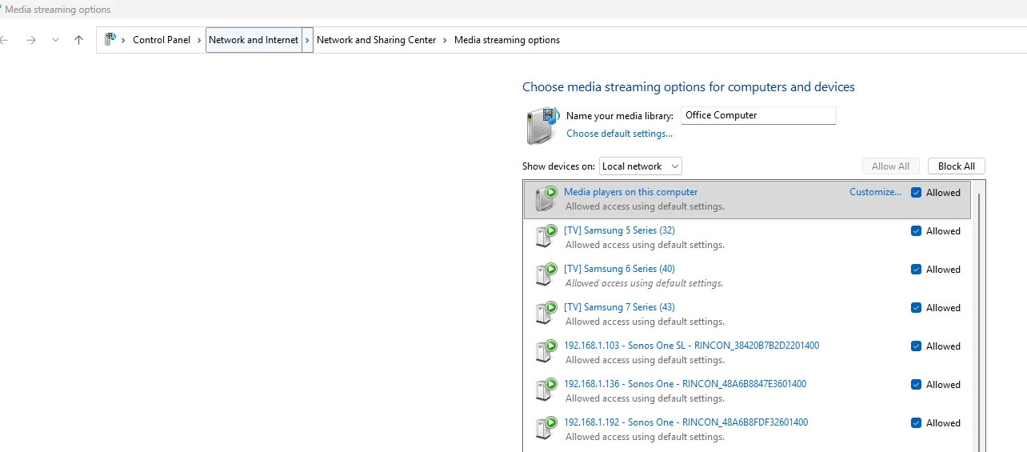Viewport: 1027px width, 452px height.
Task: Click the forward navigation arrow
Action: point(31,40)
